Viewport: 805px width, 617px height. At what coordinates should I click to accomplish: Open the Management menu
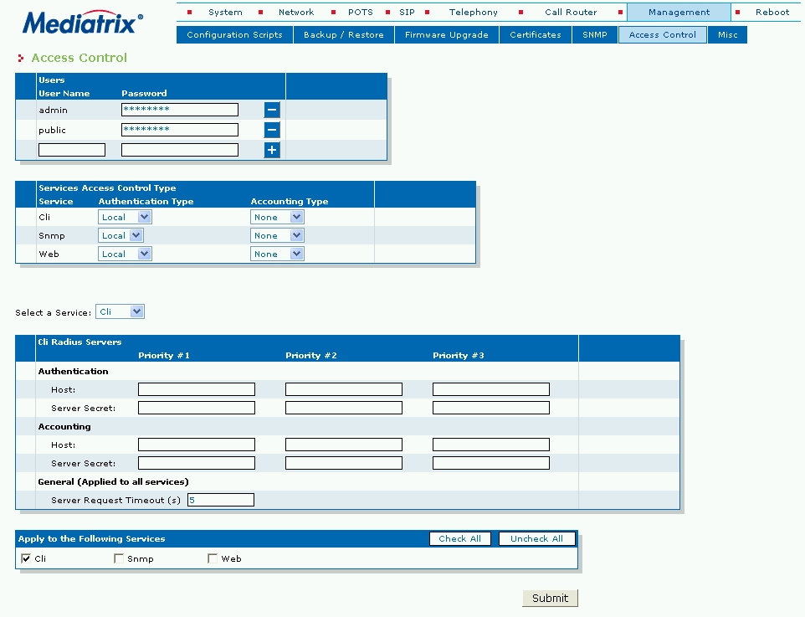(679, 12)
